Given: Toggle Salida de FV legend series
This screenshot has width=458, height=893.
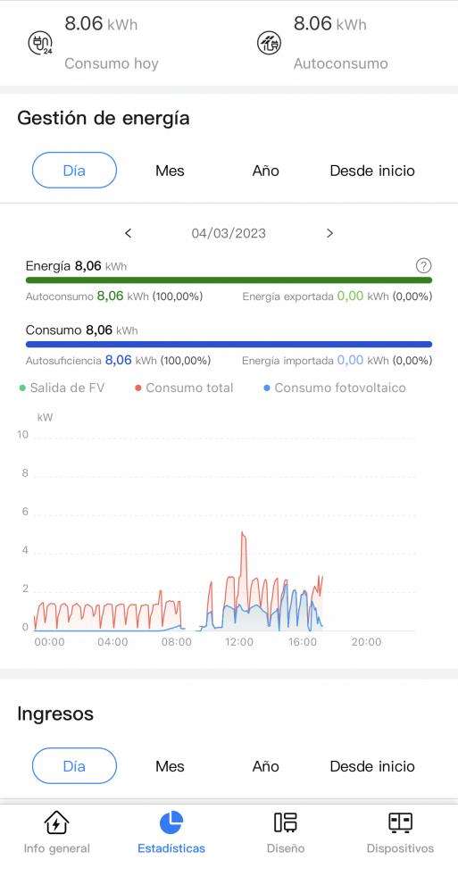Looking at the screenshot, I should point(62,388).
